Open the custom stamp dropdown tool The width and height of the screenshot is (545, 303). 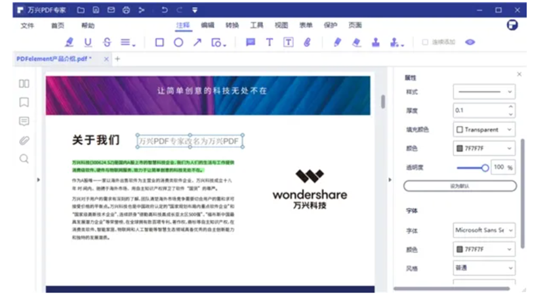point(396,43)
